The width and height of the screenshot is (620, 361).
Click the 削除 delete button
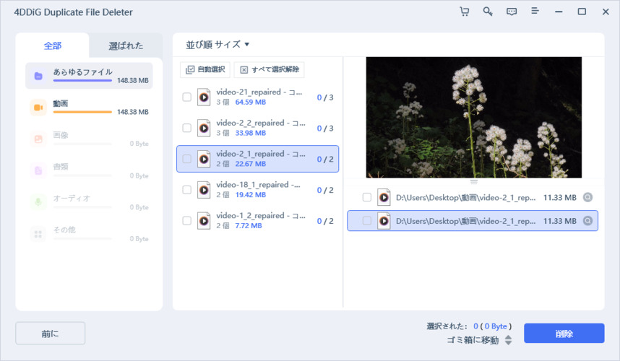coord(564,334)
